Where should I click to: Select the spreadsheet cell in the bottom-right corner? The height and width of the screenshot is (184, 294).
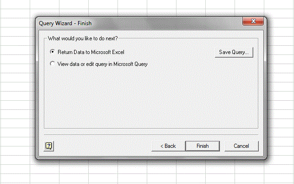[x=279, y=178]
